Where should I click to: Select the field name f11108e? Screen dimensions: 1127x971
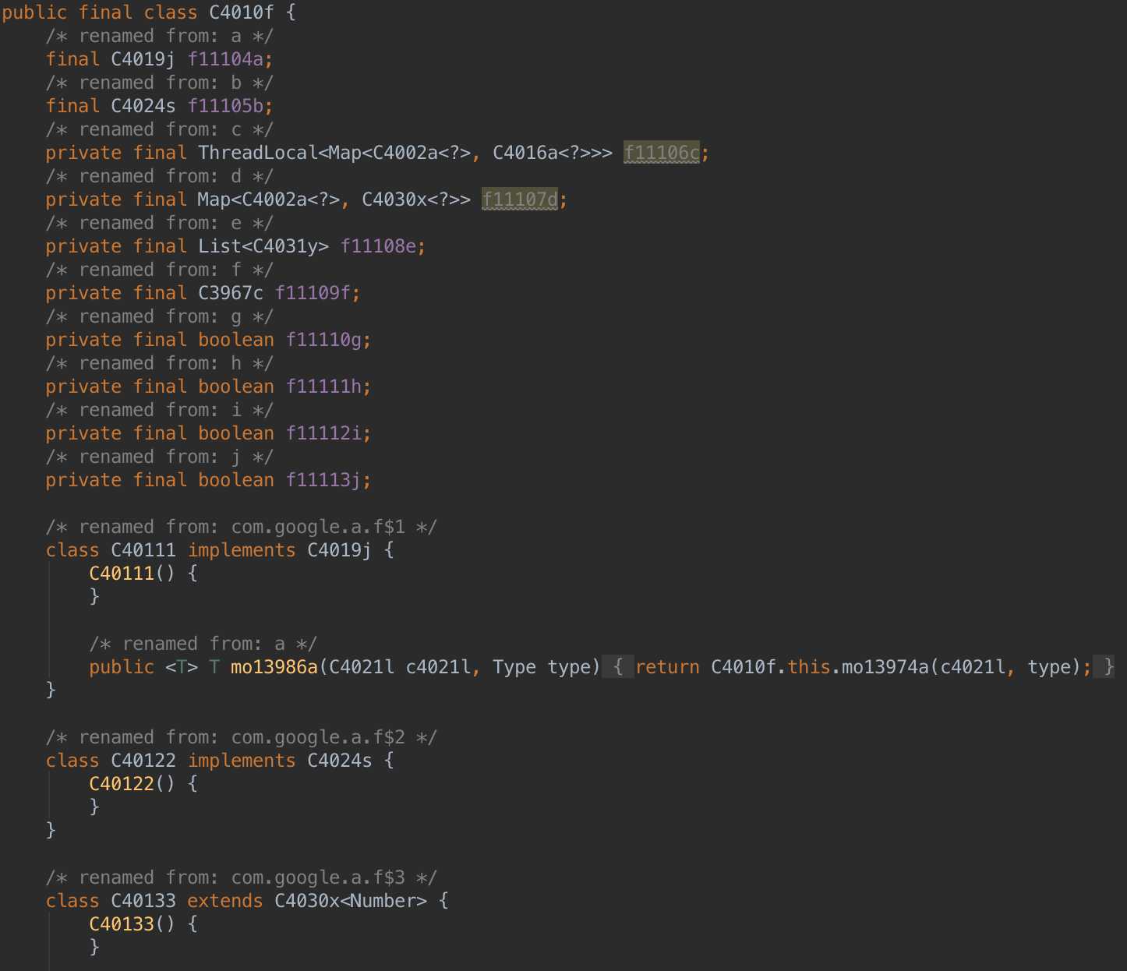378,246
